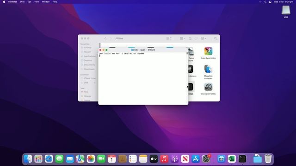The height and width of the screenshot is (166, 296).
Task: Click the Finder Edit Tags button
Action: 196,38
